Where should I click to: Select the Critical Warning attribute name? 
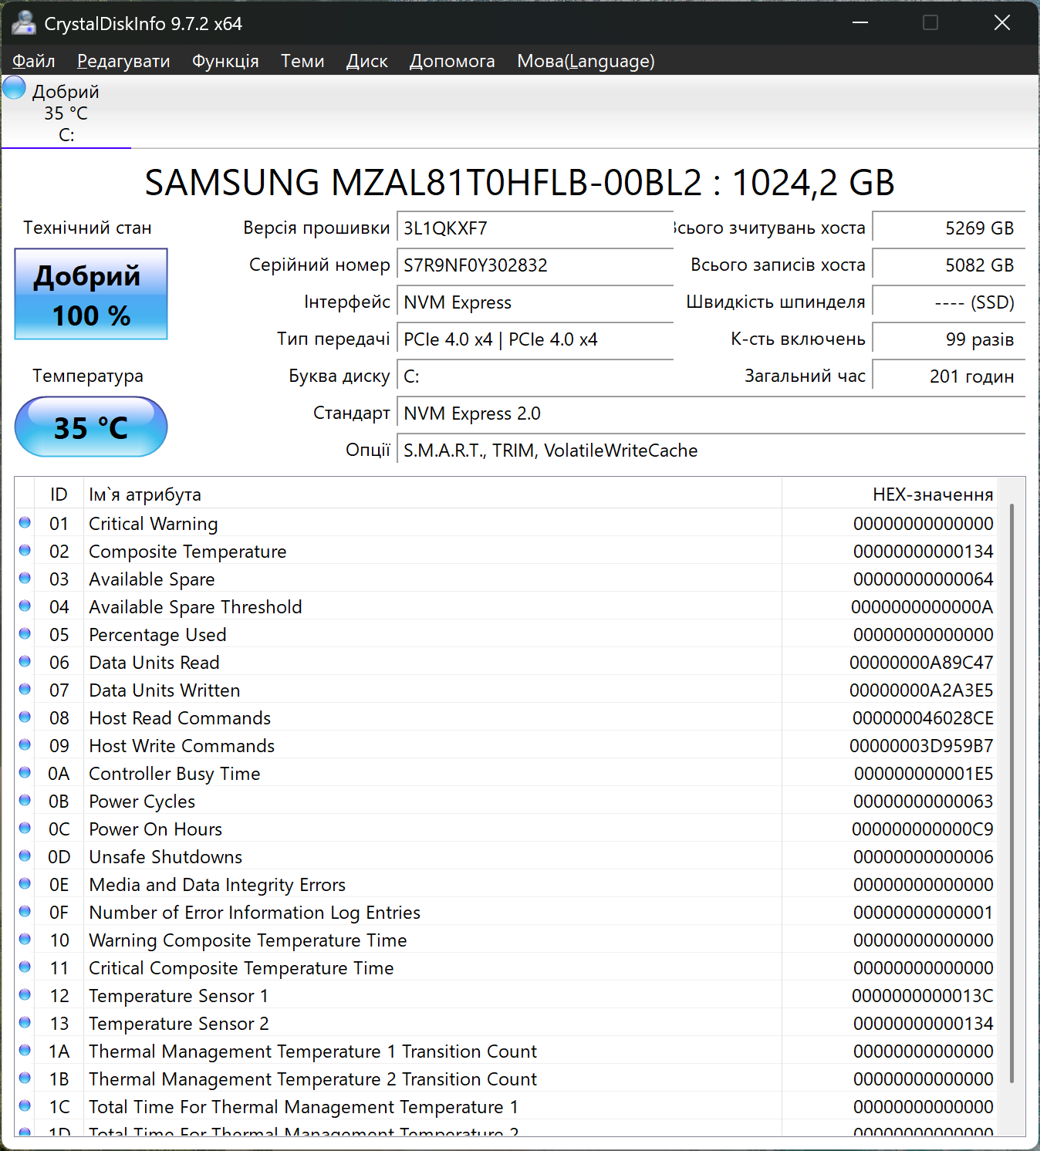154,524
